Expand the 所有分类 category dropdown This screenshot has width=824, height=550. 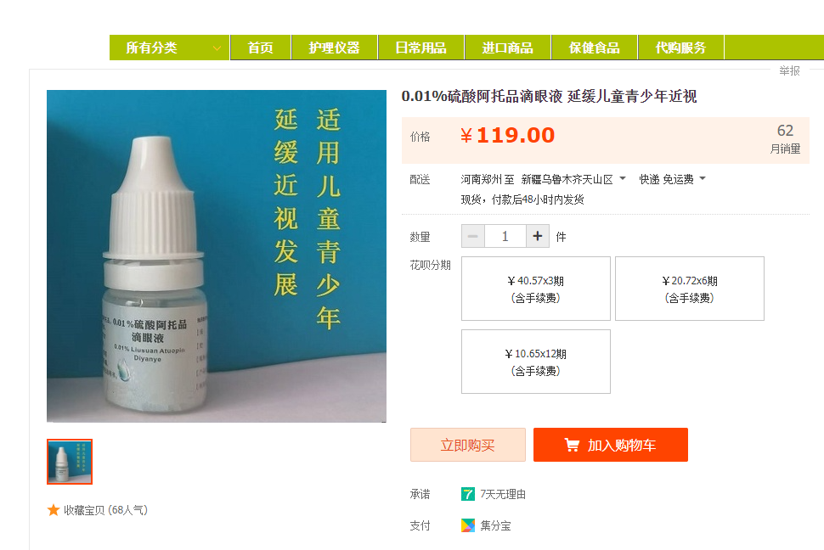[169, 48]
